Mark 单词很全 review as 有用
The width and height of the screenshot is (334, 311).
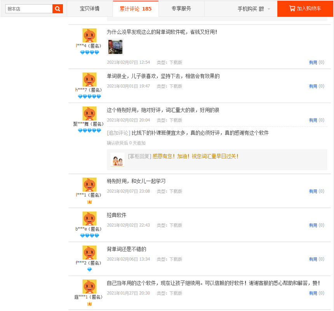click(x=313, y=86)
